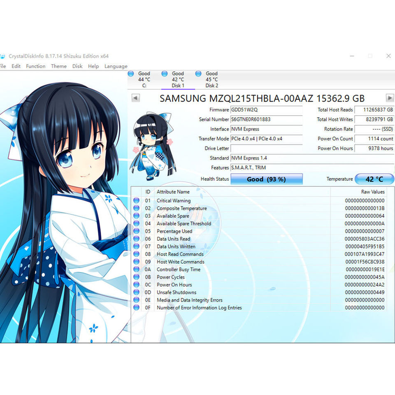
Task: Open the Edit menu
Action: point(16,66)
